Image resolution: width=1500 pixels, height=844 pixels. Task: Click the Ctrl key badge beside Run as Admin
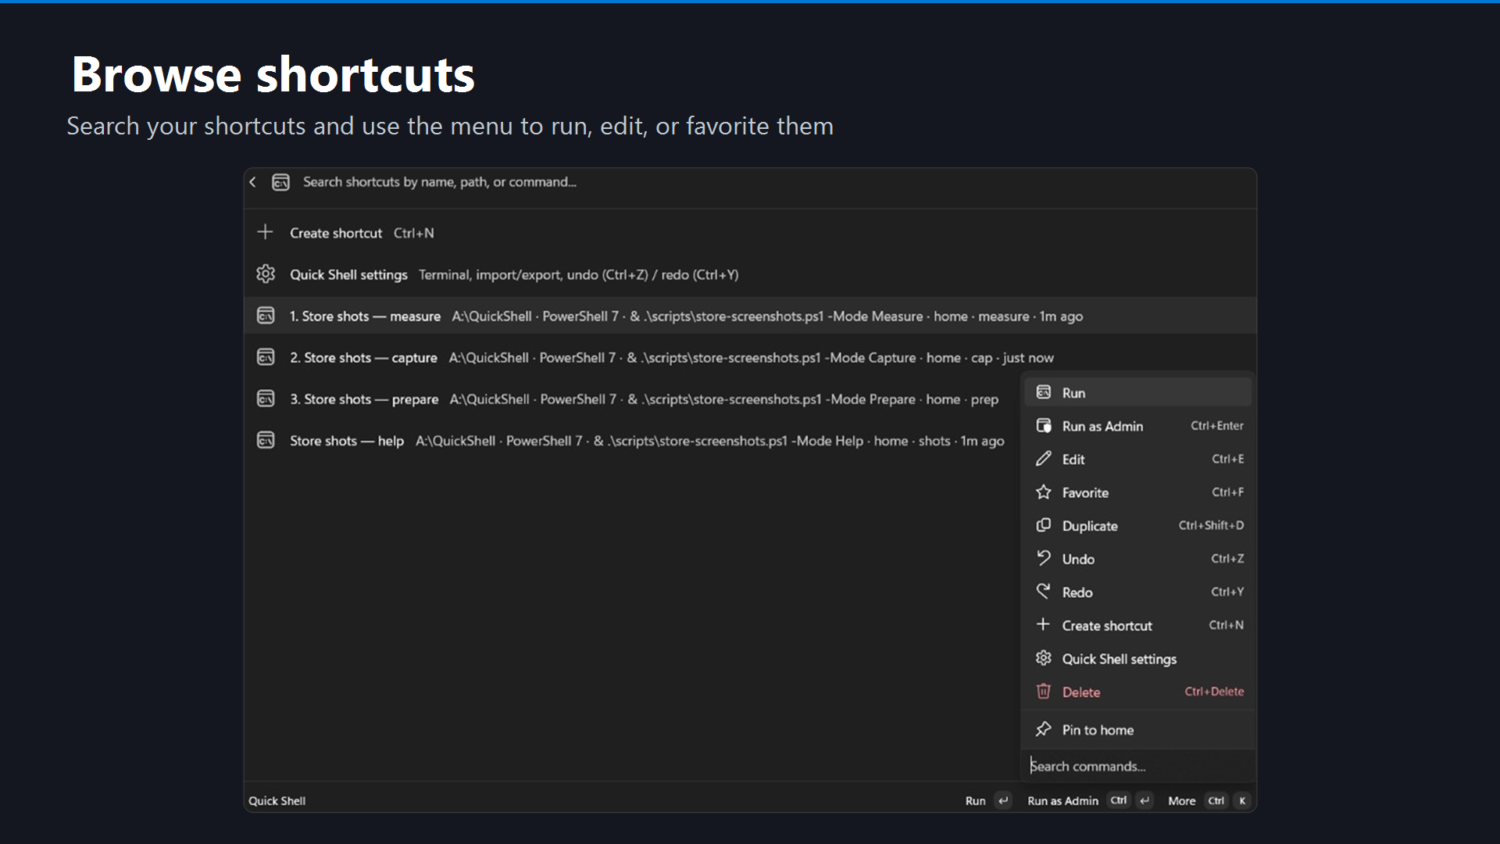pos(1119,801)
